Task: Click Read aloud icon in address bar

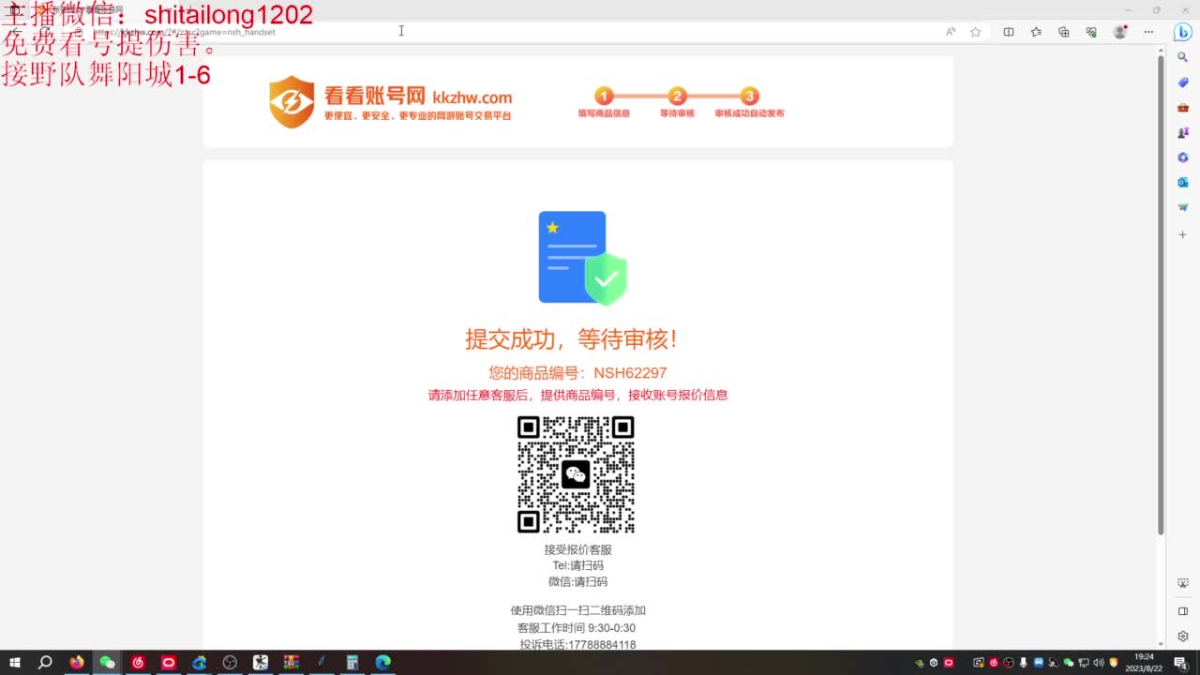Action: pyautogui.click(x=951, y=32)
